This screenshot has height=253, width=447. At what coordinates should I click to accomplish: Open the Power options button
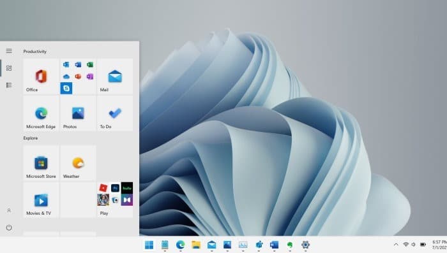tap(9, 228)
